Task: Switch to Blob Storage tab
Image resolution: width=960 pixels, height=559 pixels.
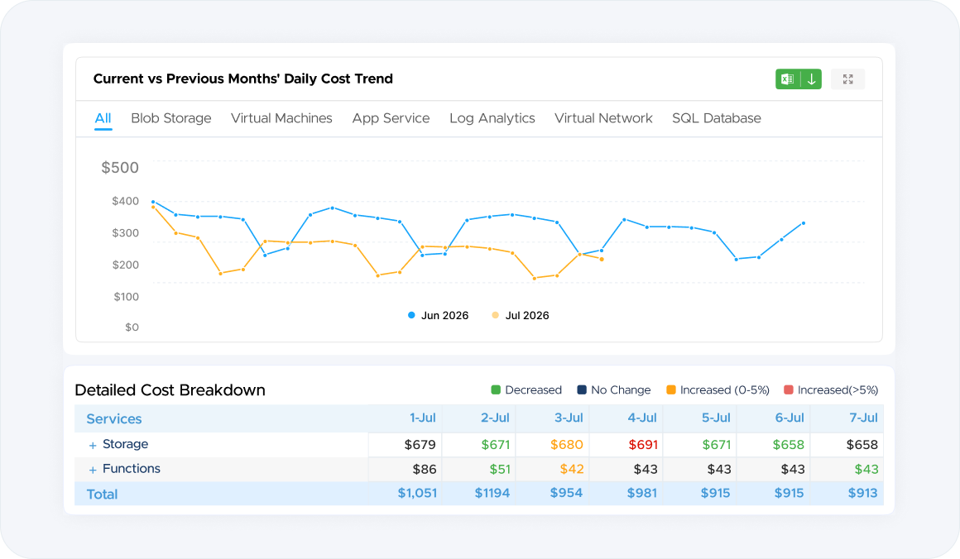Action: (170, 118)
